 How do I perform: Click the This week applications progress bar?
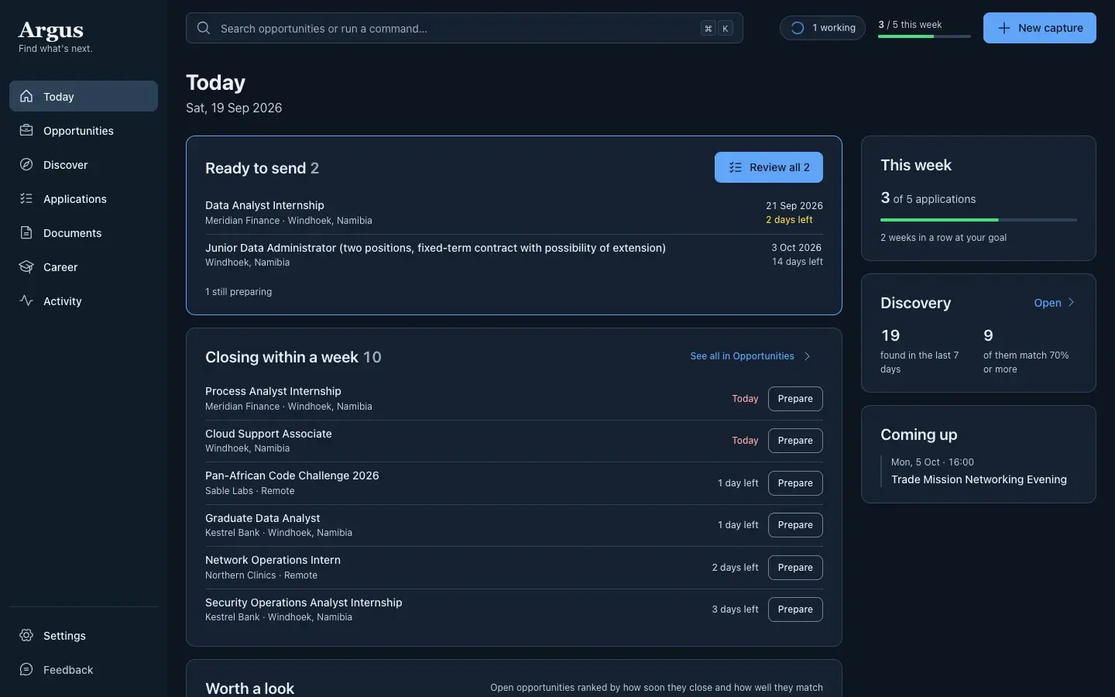[x=979, y=220]
